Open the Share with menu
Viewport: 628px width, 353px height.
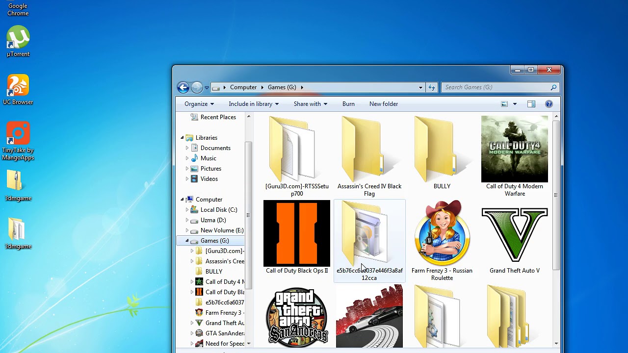310,104
